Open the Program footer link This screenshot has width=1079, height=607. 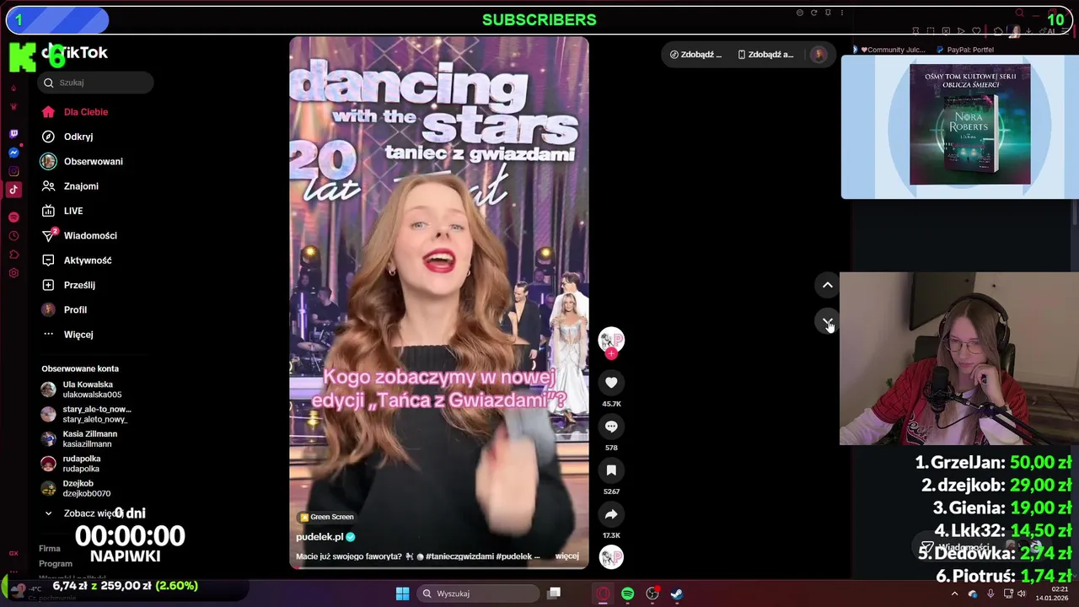pyautogui.click(x=56, y=564)
